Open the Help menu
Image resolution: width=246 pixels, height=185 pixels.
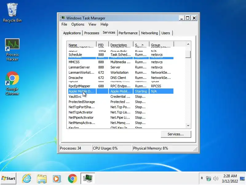click(104, 24)
